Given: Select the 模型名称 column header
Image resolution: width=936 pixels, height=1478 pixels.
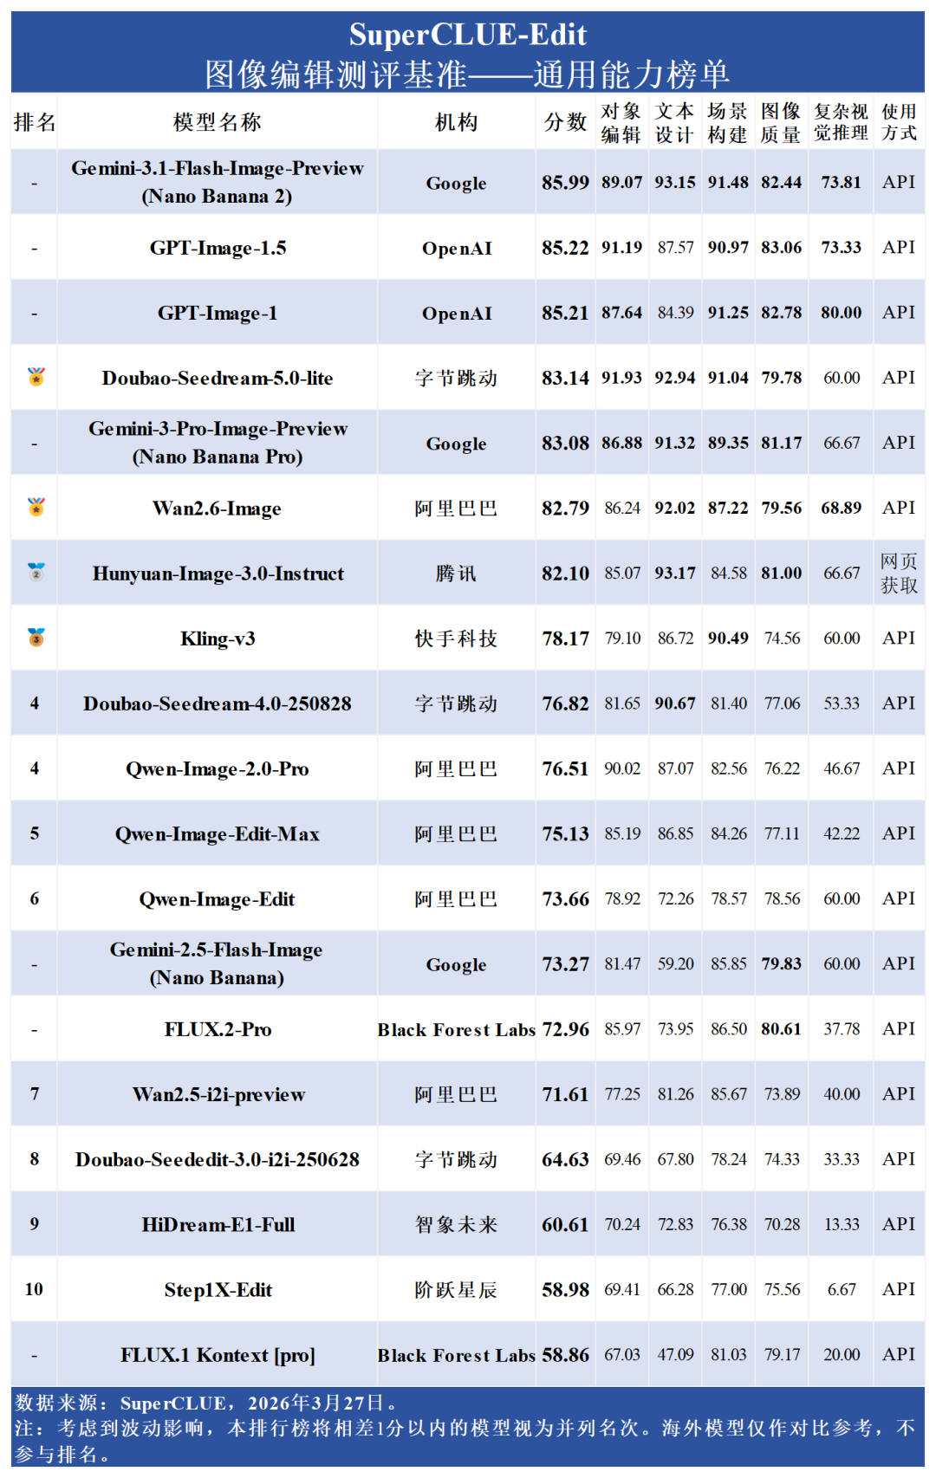Looking at the screenshot, I should click(x=217, y=122).
